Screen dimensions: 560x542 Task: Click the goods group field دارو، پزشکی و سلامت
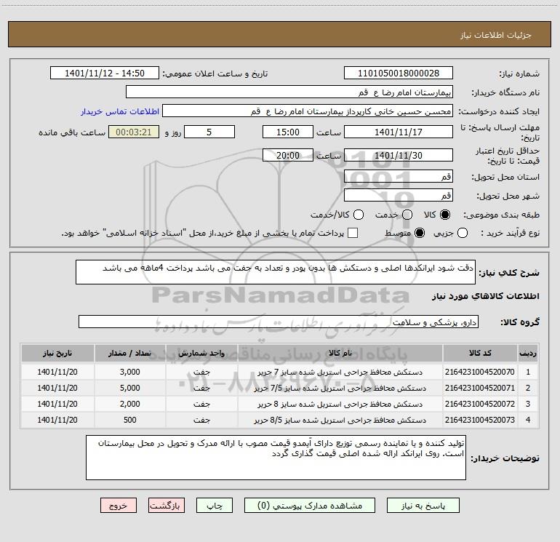coord(279,322)
